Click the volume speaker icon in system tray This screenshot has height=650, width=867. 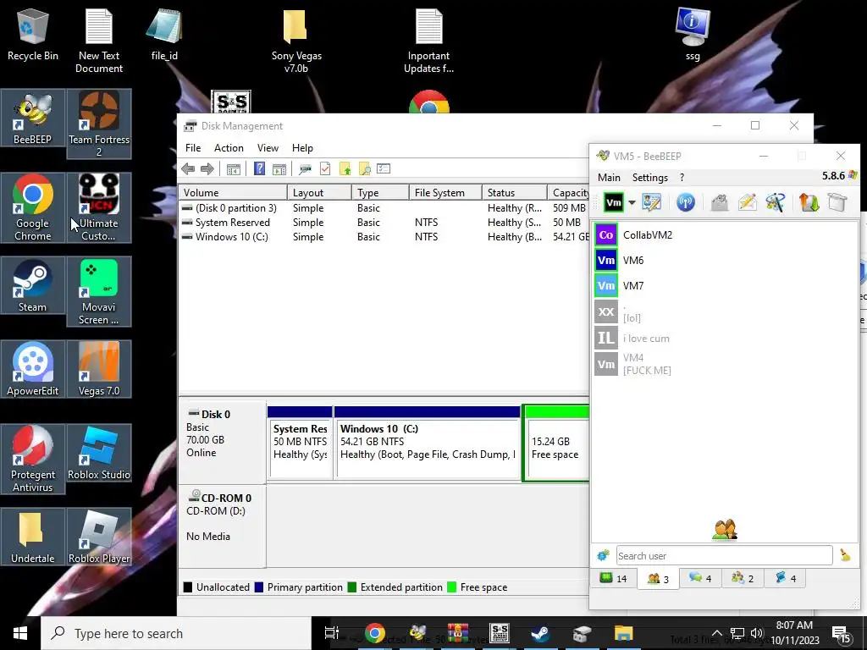(757, 633)
